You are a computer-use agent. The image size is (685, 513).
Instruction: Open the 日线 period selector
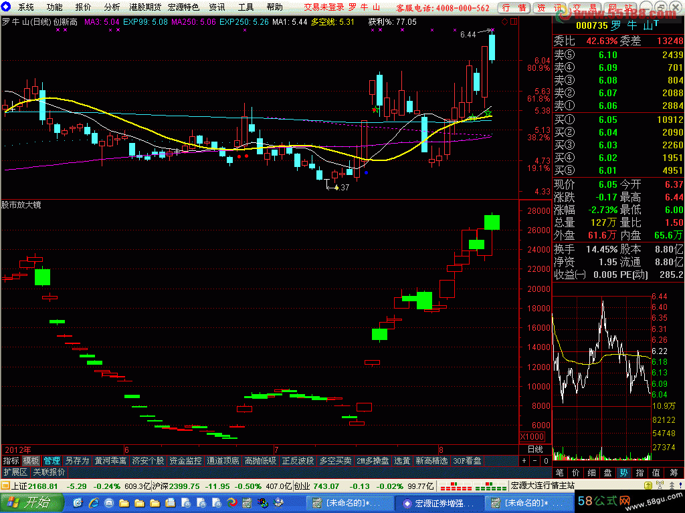tap(535, 449)
